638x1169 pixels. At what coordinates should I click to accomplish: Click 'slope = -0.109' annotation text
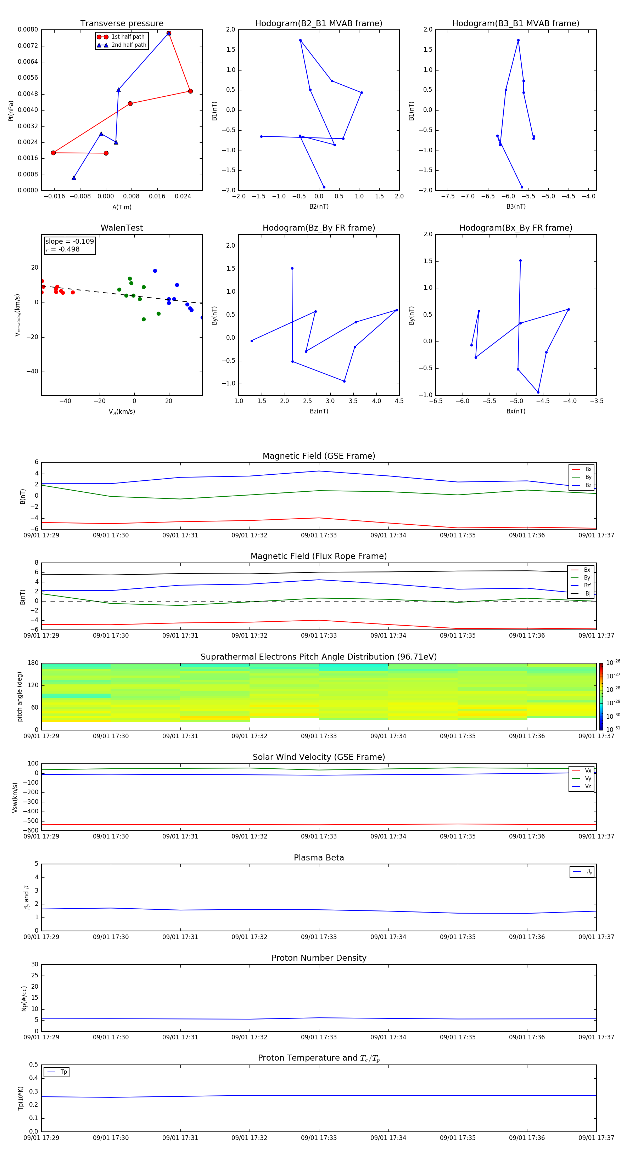69,242
